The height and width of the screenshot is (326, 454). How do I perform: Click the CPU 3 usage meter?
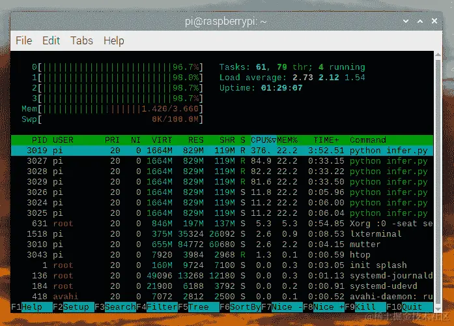117,98
